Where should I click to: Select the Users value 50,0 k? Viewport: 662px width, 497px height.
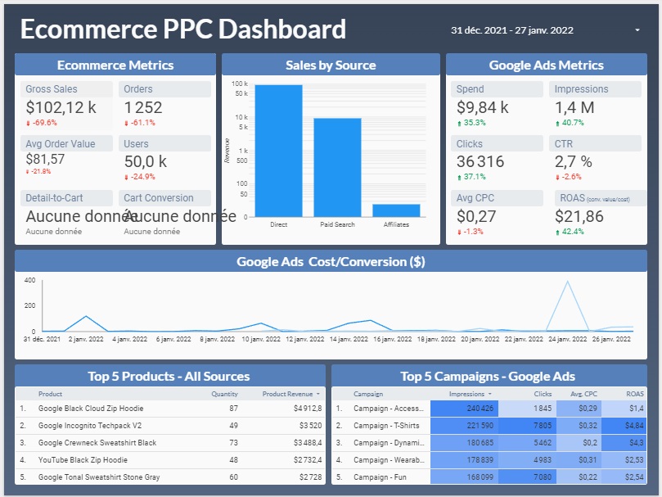pyautogui.click(x=145, y=161)
